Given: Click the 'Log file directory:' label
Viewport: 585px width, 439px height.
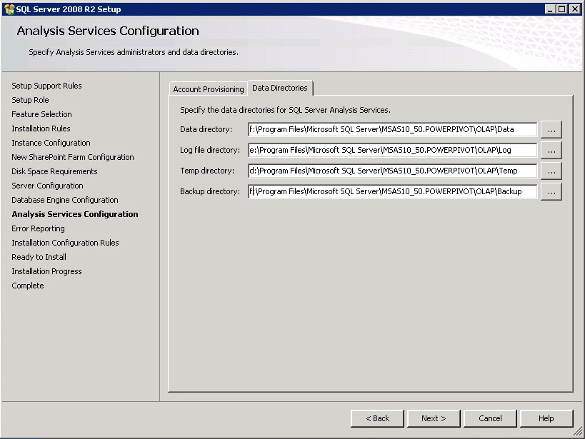Looking at the screenshot, I should click(210, 150).
